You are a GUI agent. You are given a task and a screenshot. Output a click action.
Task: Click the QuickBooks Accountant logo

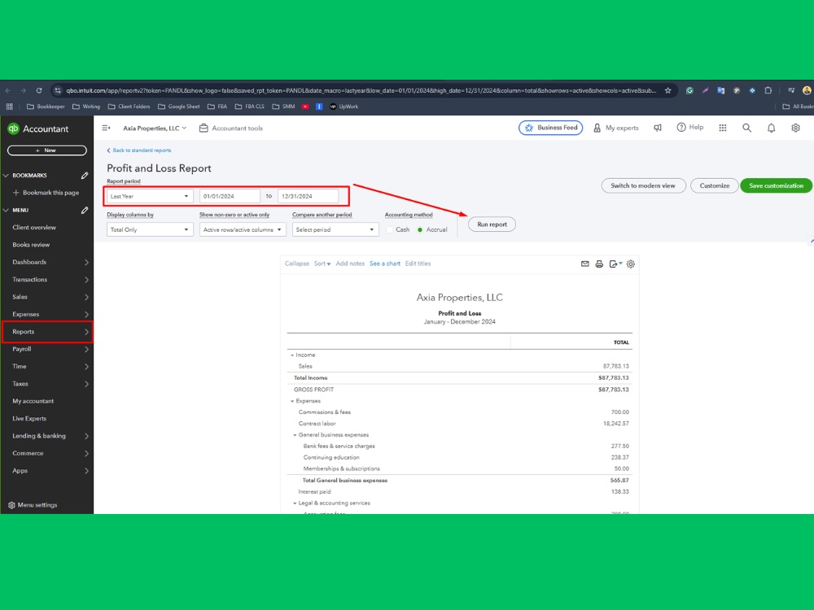(37, 129)
